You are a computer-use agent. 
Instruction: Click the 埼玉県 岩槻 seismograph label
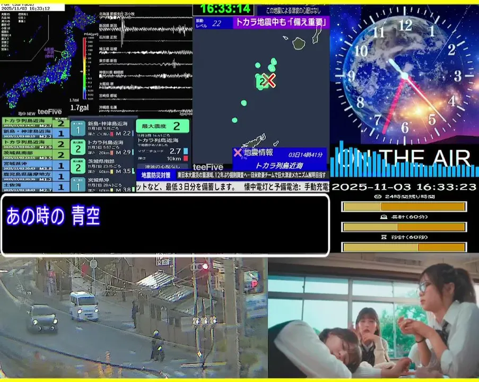click(x=108, y=49)
